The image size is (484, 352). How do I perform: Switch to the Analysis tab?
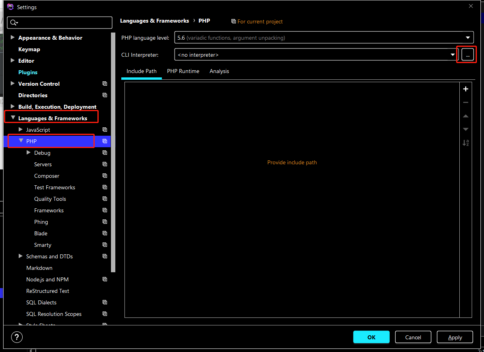(220, 71)
